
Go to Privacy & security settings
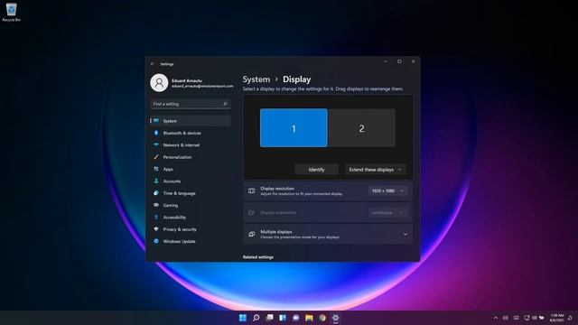[191, 229]
